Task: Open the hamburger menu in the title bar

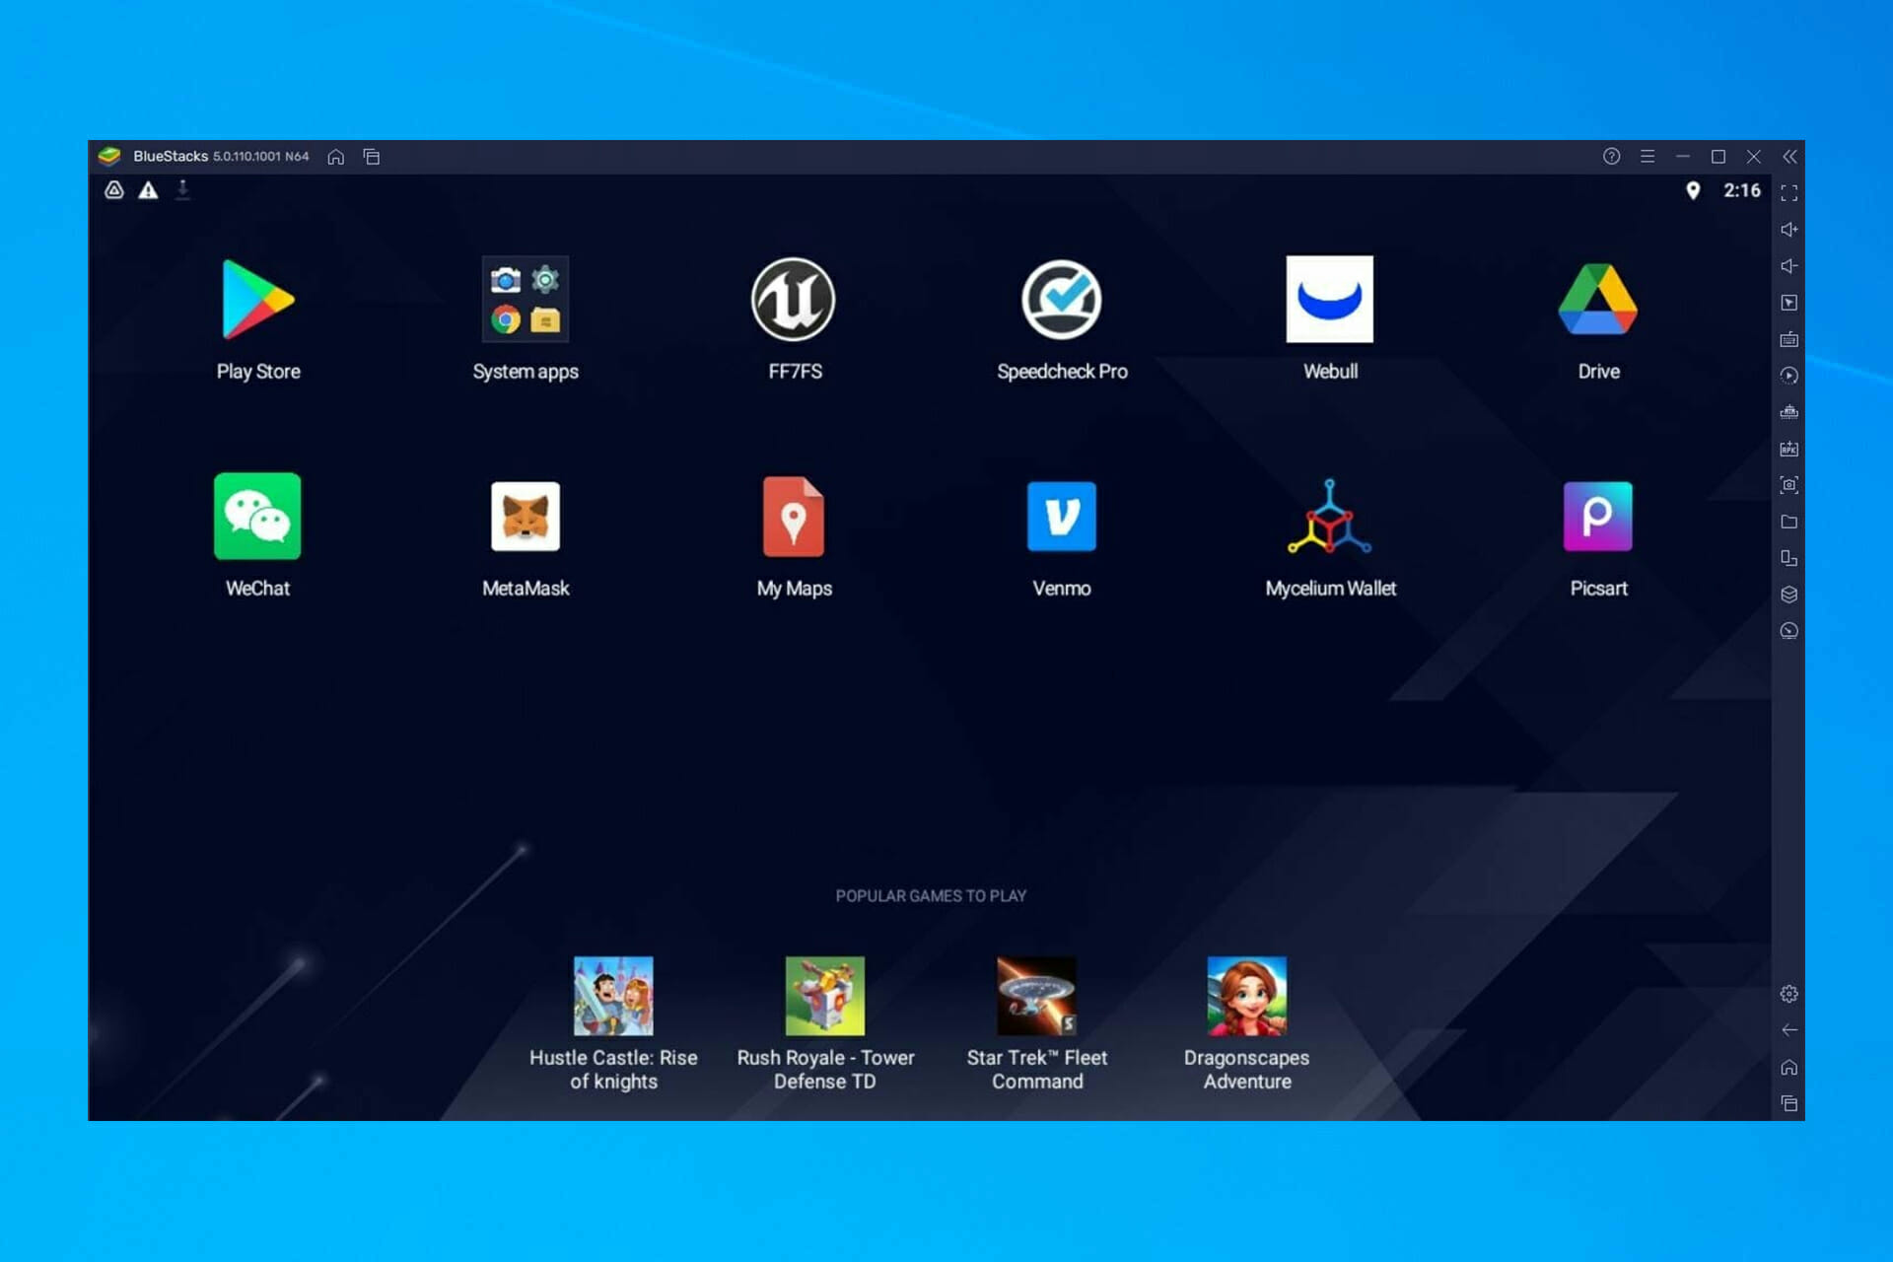Action: pyautogui.click(x=1648, y=156)
